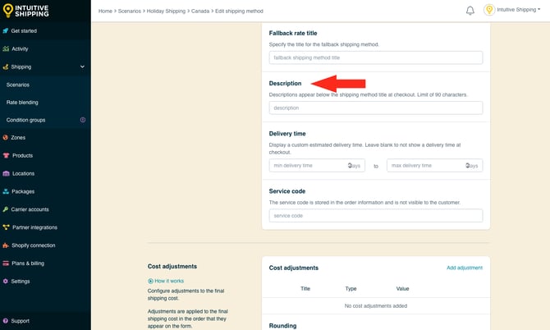
Task: Open Rate blending in the sidebar
Action: [22, 103]
